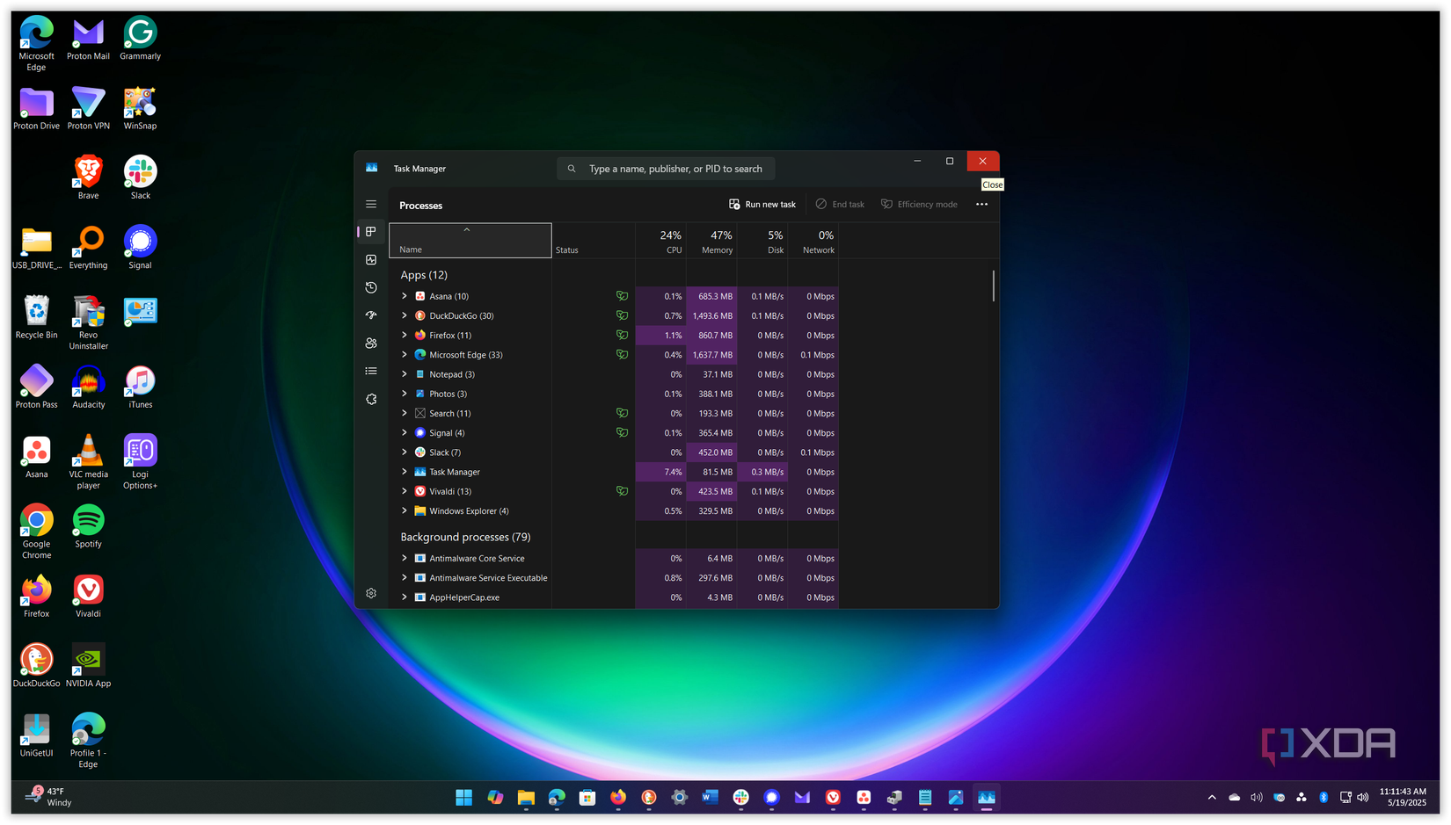The width and height of the screenshot is (1451, 825).
Task: Click the efficiency leaf icon next to Firefox
Action: 622,335
